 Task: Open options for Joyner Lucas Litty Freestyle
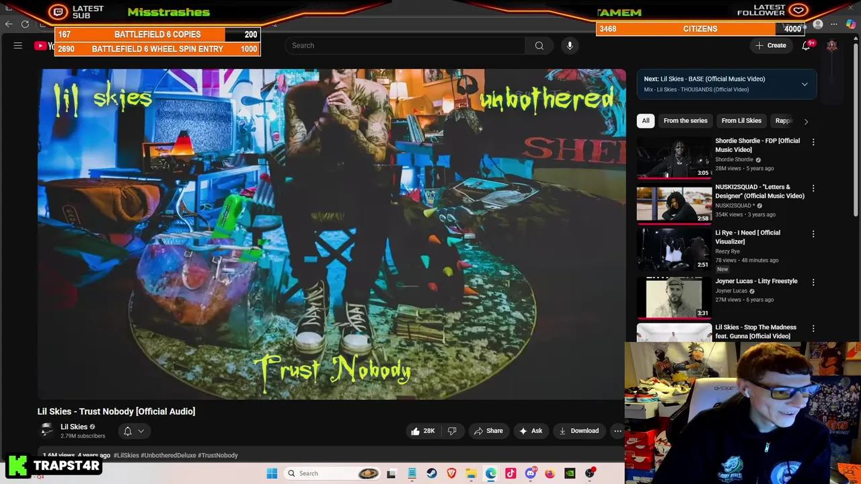click(813, 282)
